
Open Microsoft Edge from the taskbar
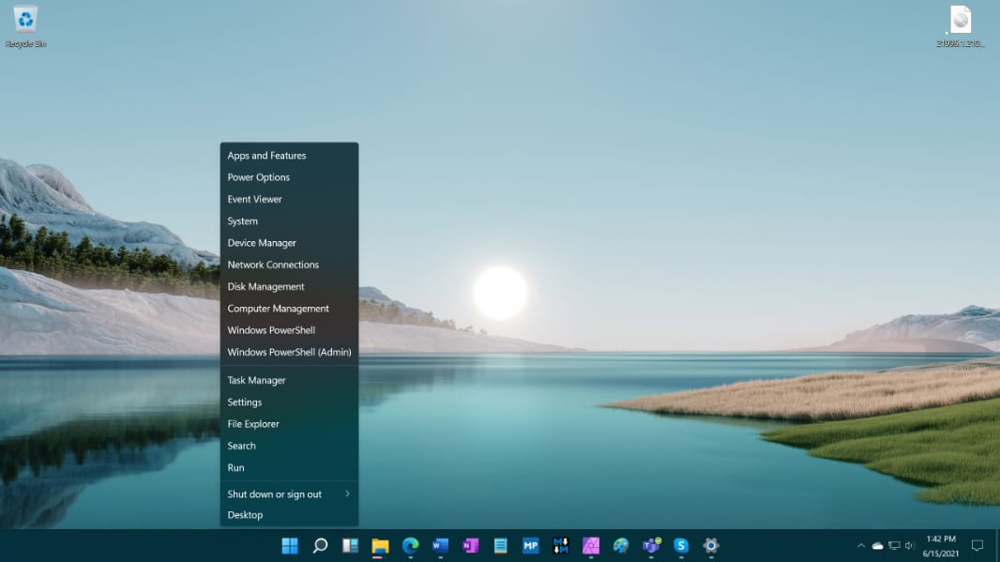[x=410, y=545]
